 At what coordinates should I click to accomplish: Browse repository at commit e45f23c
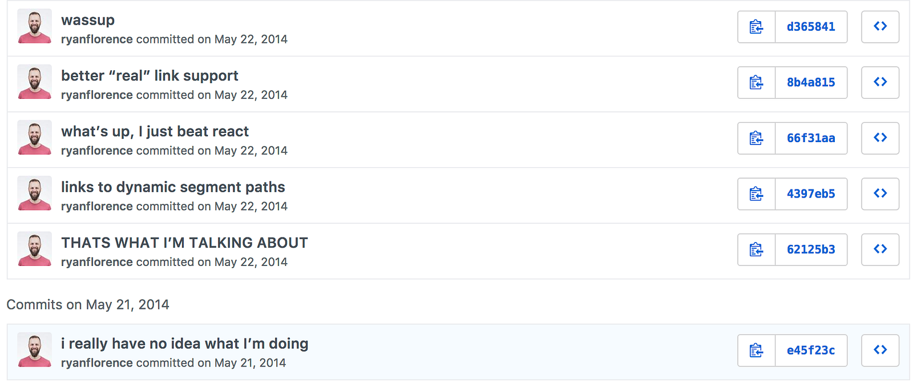(880, 350)
